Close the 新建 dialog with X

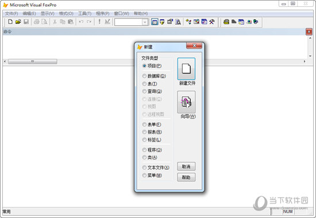point(194,46)
